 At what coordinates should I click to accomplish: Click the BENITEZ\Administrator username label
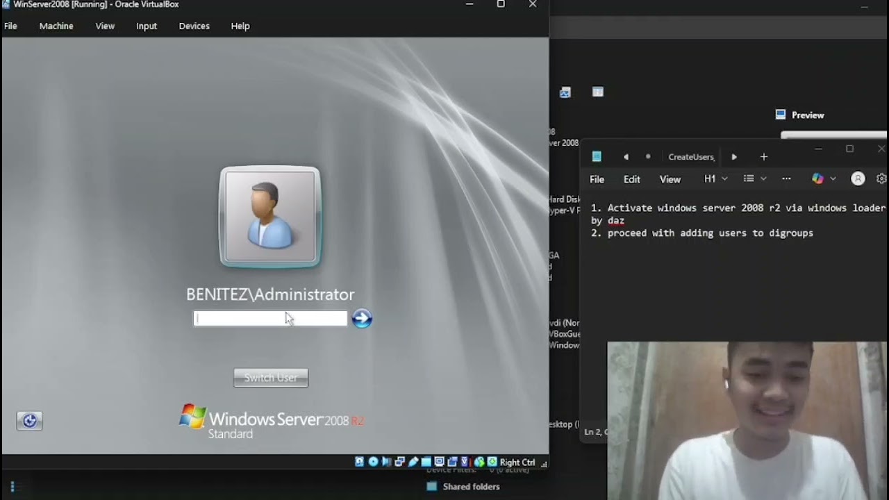[x=270, y=294]
